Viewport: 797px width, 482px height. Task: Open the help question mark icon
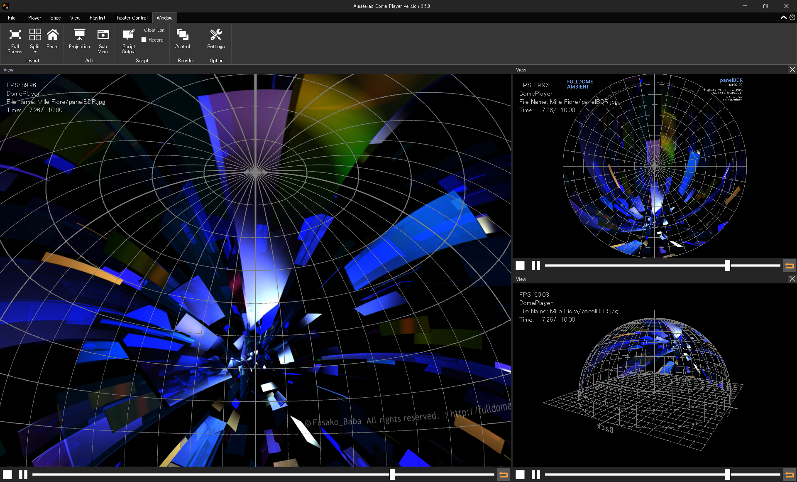click(792, 17)
